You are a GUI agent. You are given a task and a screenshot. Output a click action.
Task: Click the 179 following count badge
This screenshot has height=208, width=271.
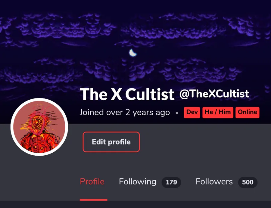click(x=171, y=182)
